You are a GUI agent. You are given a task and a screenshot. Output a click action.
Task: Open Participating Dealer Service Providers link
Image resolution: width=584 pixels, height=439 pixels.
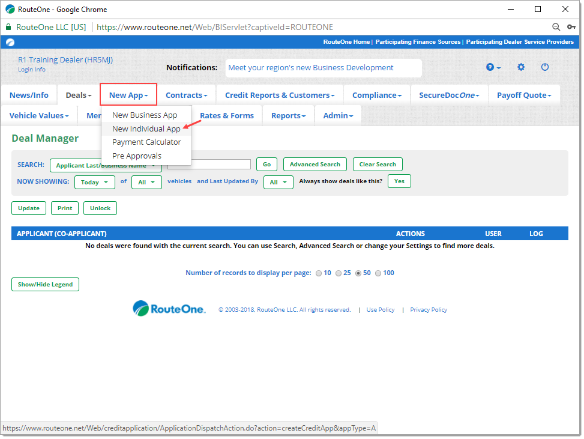click(520, 42)
